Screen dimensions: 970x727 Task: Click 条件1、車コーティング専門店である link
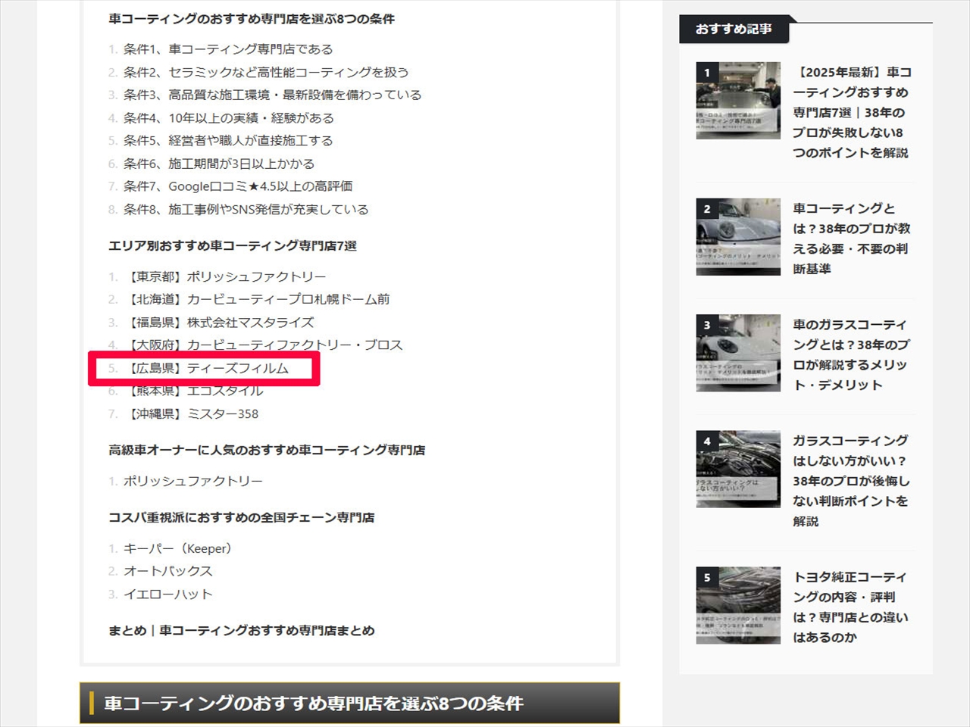(x=227, y=49)
